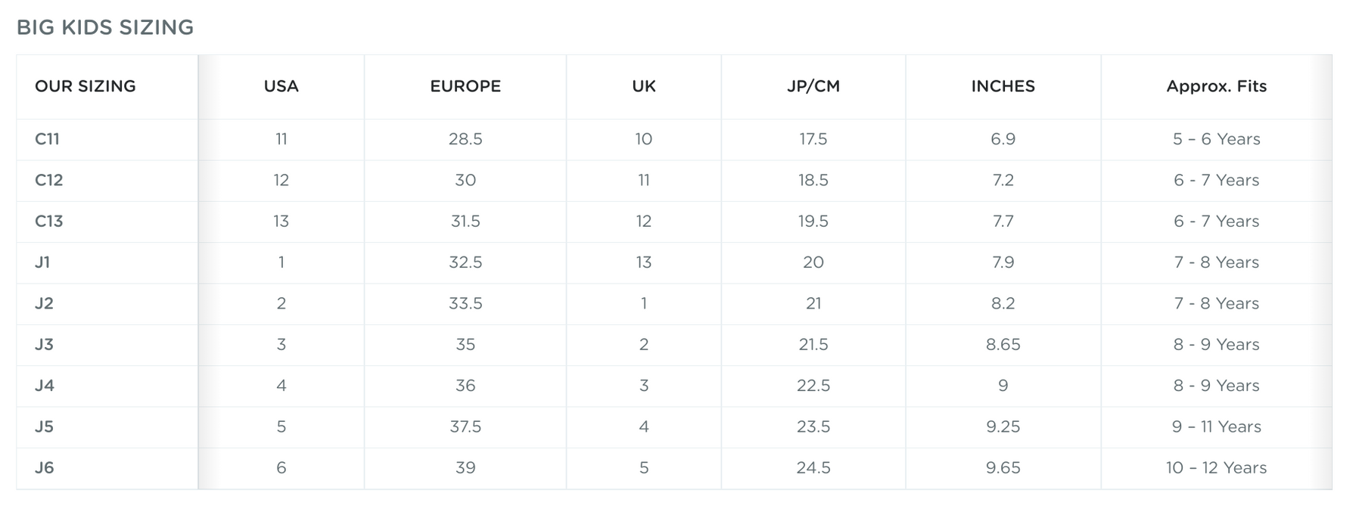The height and width of the screenshot is (518, 1362).
Task: Select the J2 size row label
Action: tap(44, 303)
